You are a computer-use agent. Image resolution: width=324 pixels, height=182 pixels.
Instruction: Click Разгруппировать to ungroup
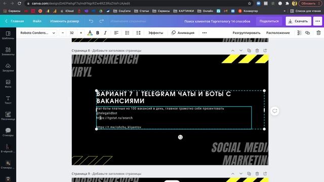coord(247,33)
